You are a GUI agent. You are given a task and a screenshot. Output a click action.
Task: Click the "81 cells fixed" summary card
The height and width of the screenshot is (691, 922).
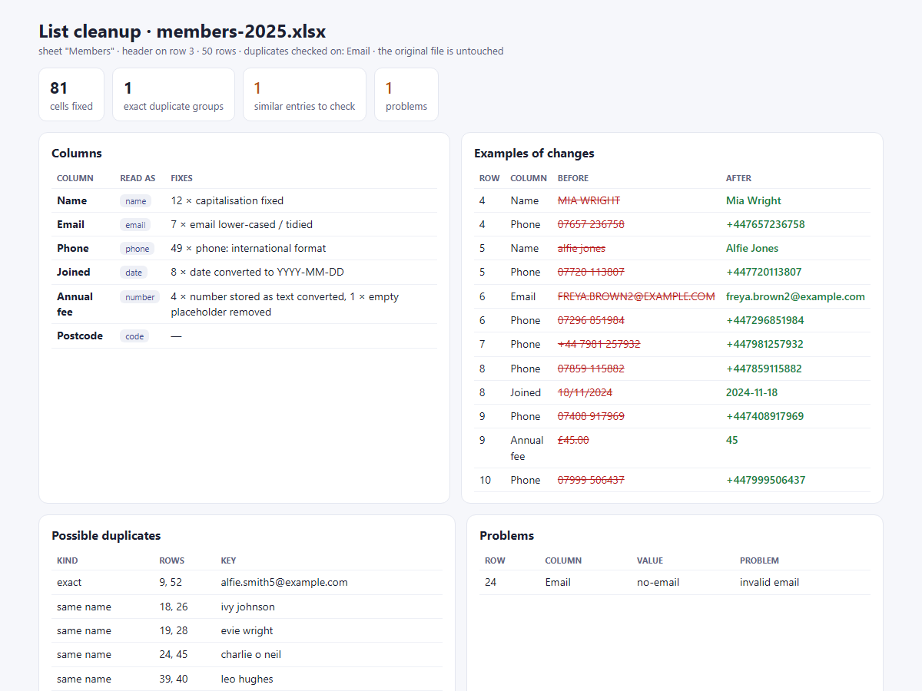click(x=71, y=94)
